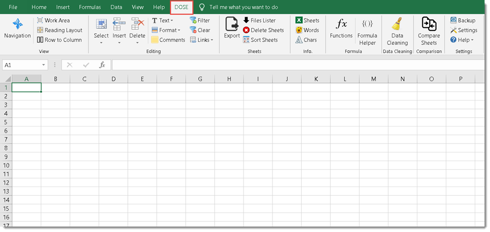Image resolution: width=490 pixels, height=232 pixels.
Task: Click the Export sheets icon
Action: click(232, 23)
